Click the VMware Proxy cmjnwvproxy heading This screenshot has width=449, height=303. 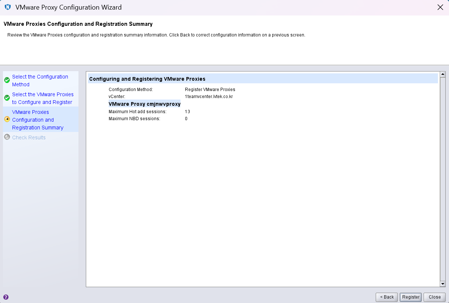(x=144, y=104)
